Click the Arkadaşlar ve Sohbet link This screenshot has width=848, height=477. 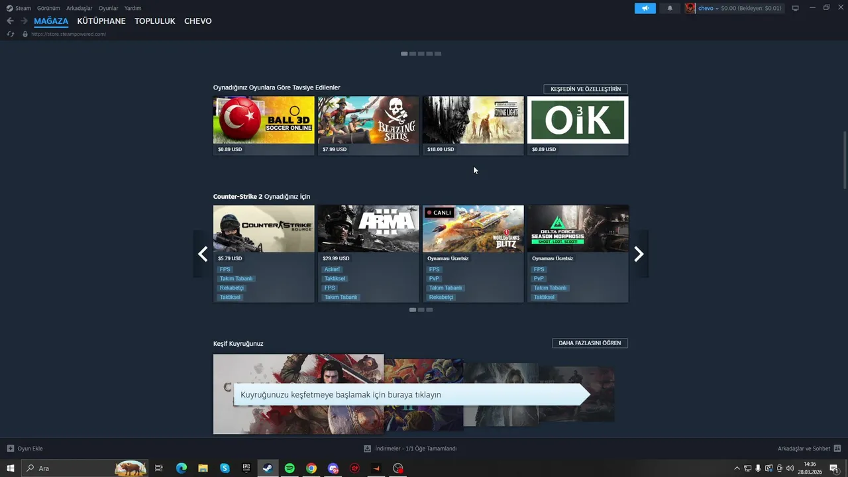(x=804, y=449)
